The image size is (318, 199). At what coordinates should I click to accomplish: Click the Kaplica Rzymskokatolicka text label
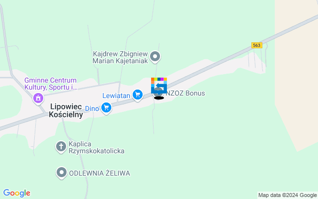(x=96, y=147)
